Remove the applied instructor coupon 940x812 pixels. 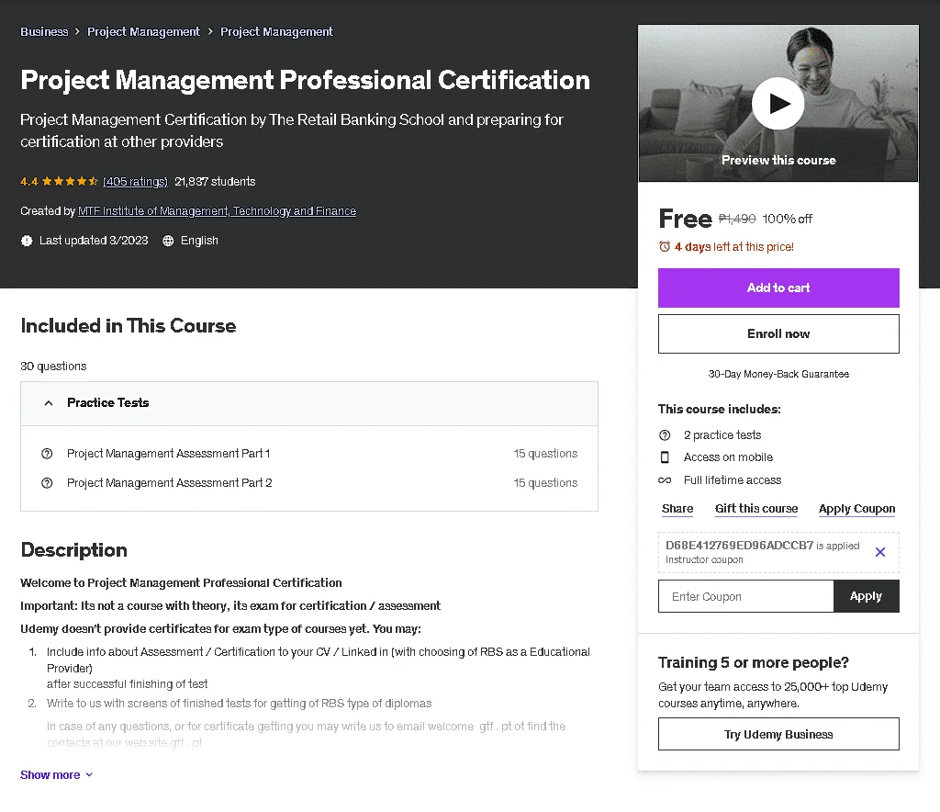(x=880, y=552)
